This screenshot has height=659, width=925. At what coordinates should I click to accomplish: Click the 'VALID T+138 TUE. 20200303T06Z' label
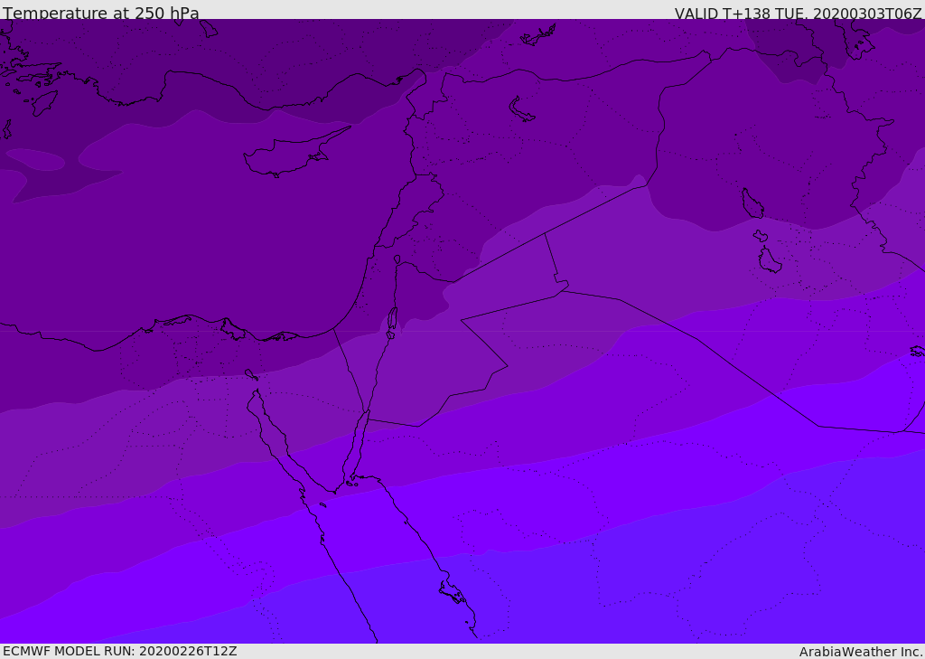(x=798, y=14)
